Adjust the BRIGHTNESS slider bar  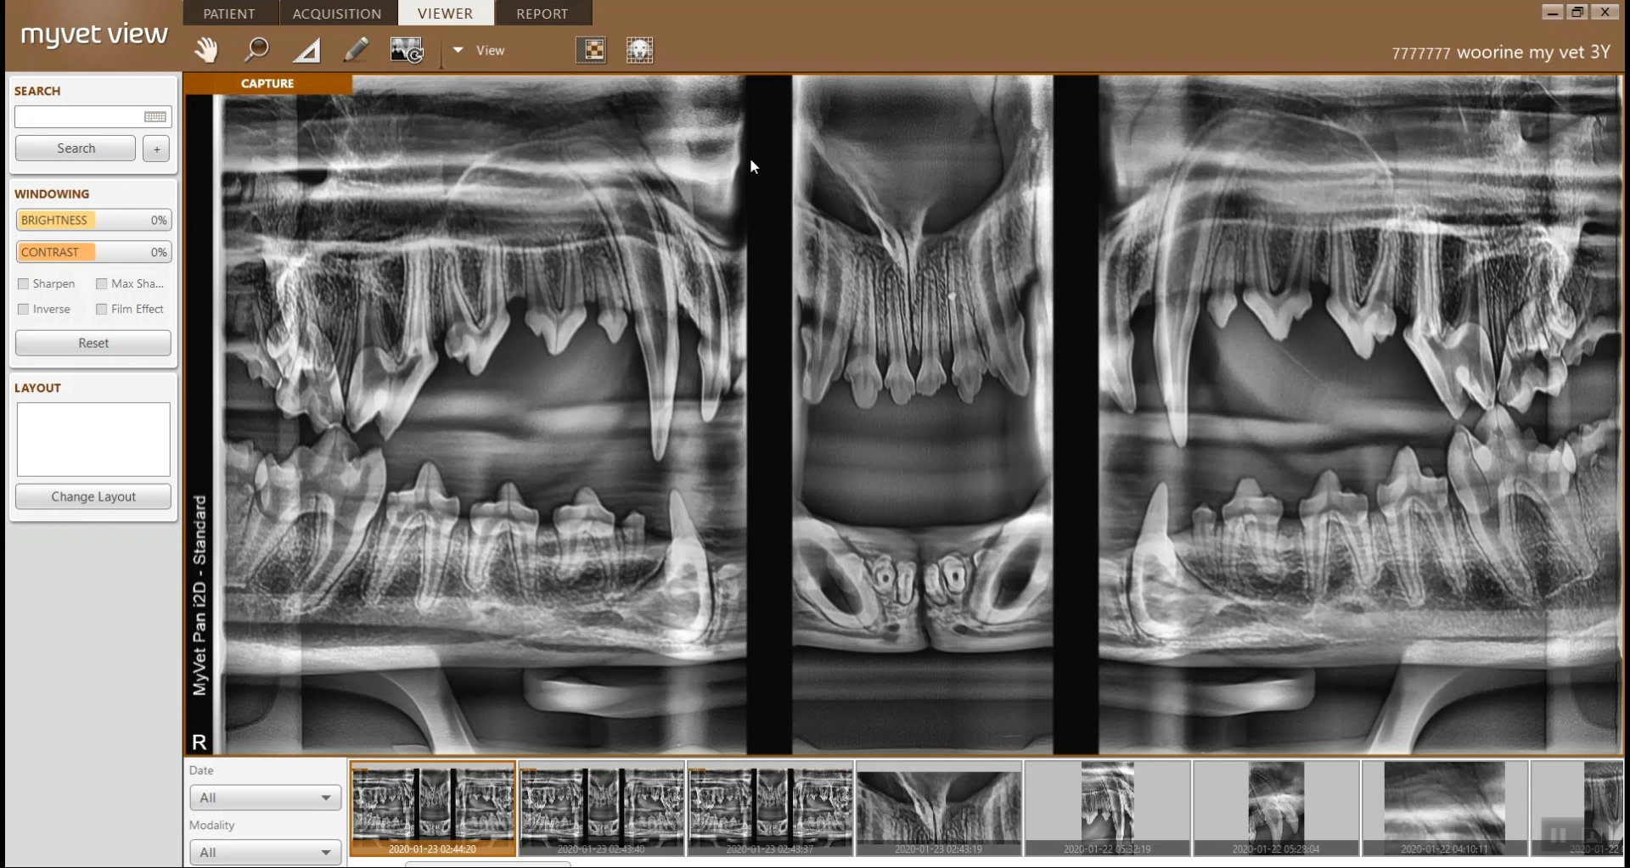[93, 221]
